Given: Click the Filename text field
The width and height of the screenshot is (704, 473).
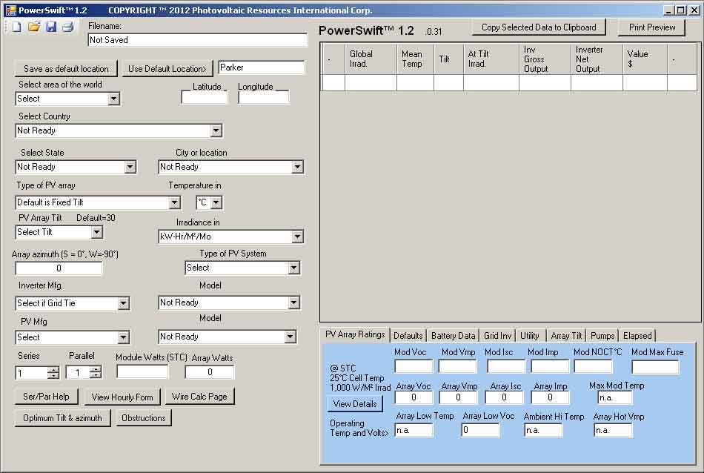Looking at the screenshot, I should tap(198, 40).
